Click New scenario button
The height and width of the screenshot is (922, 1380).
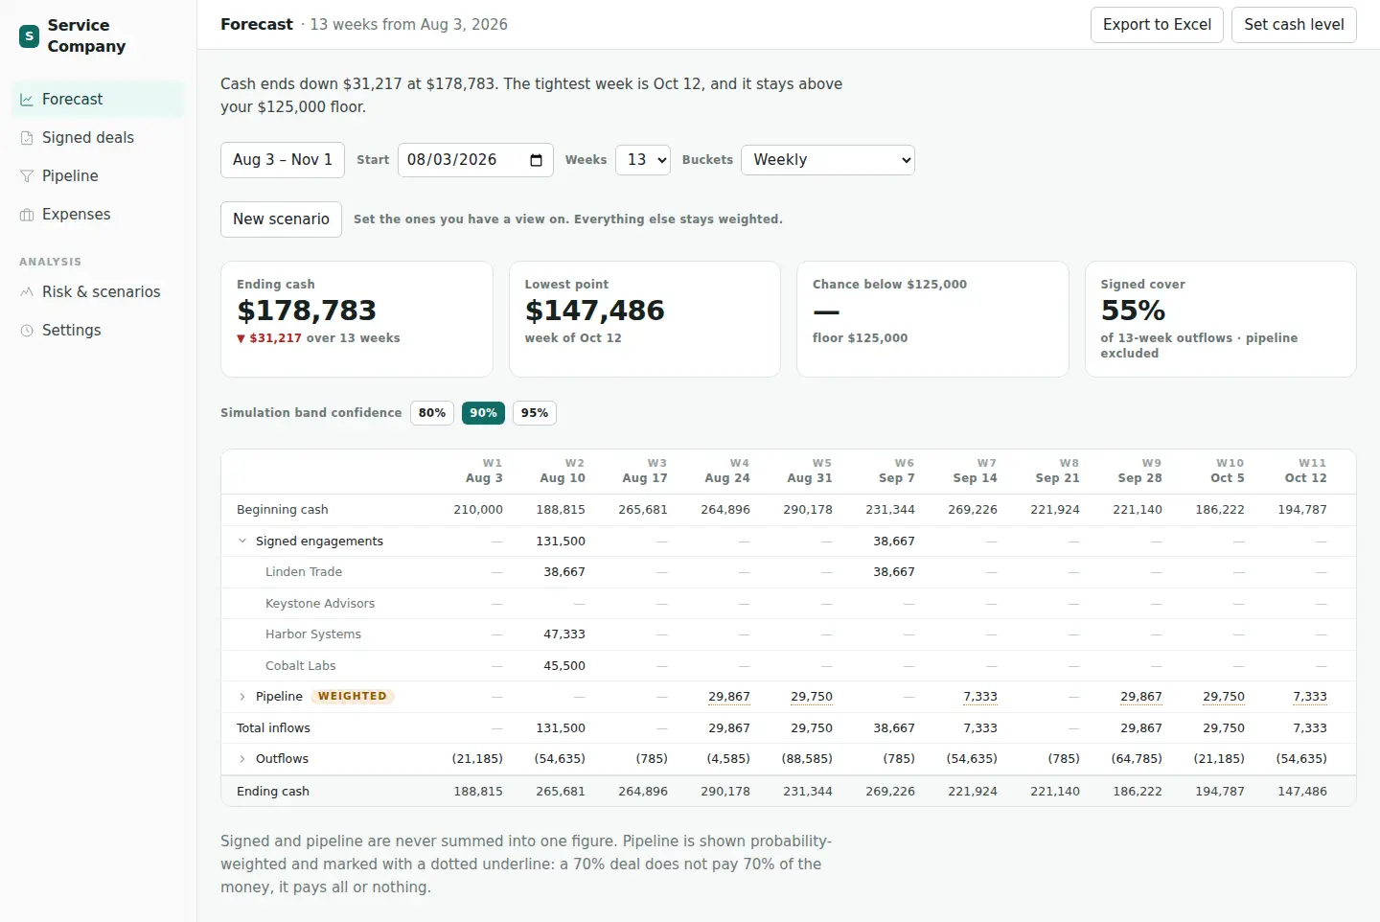pos(281,219)
